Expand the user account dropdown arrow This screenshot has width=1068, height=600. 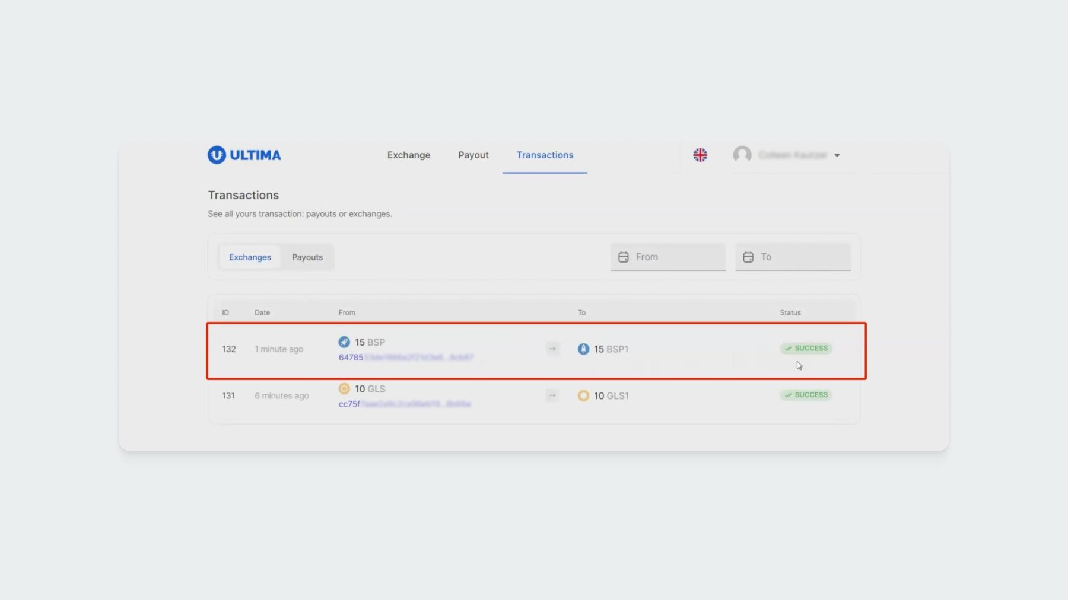pos(837,155)
